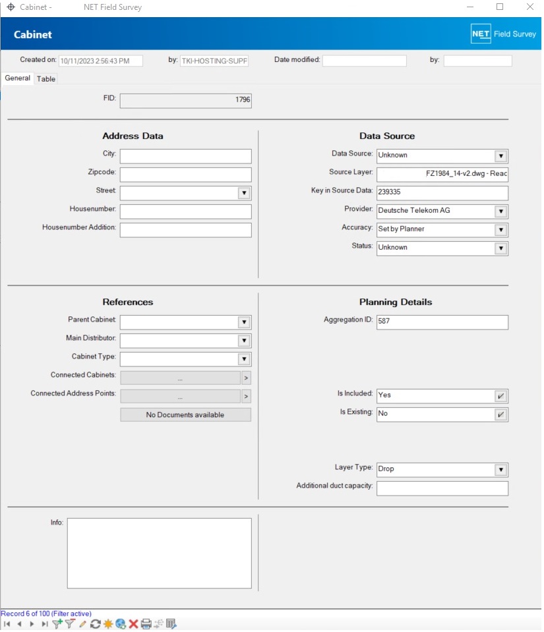This screenshot has width=544, height=632.
Task: Click the FID field showing 1796
Action: point(185,101)
